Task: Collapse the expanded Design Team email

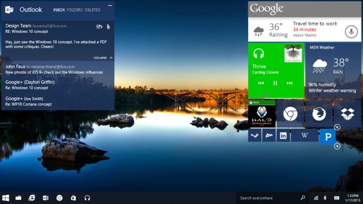Action: (103, 58)
